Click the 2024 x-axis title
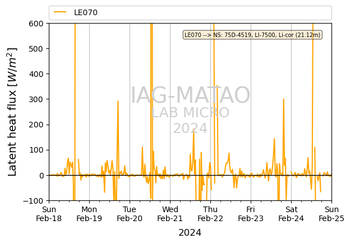Screen dimensions: 350x243 tap(190, 232)
